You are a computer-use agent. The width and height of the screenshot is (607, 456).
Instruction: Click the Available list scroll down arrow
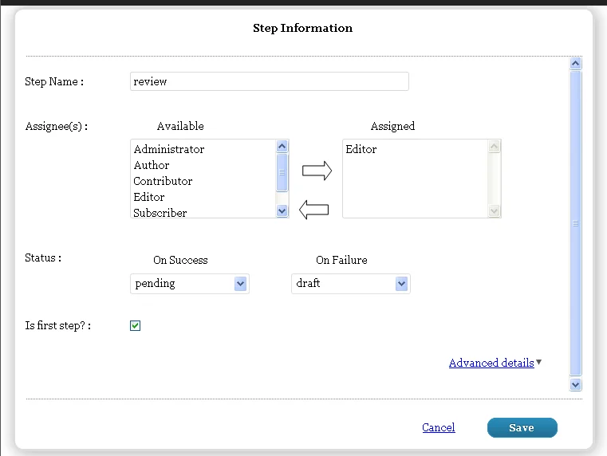282,210
